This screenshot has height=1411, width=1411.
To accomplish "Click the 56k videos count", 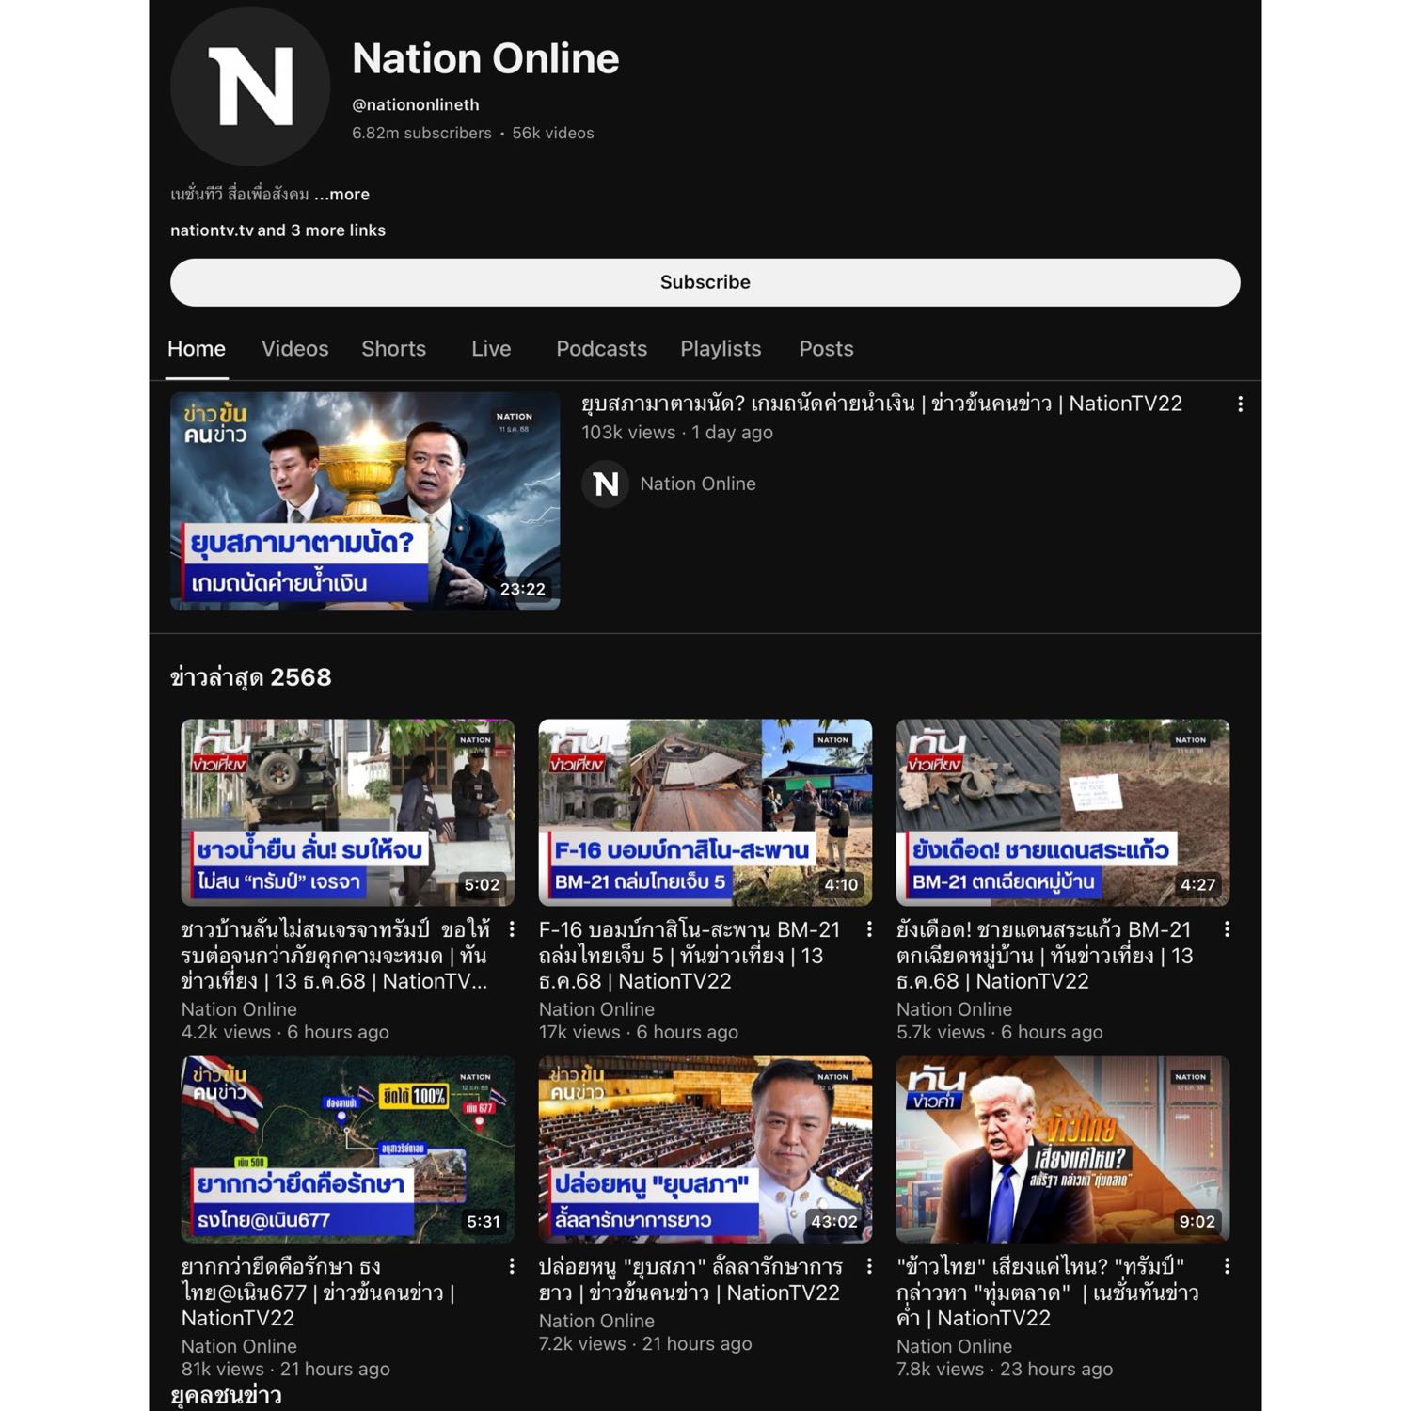I will click(553, 134).
